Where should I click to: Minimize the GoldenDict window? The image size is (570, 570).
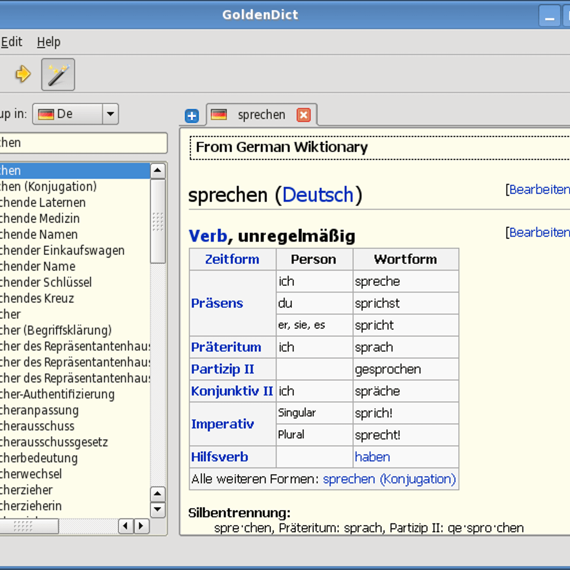coord(550,16)
